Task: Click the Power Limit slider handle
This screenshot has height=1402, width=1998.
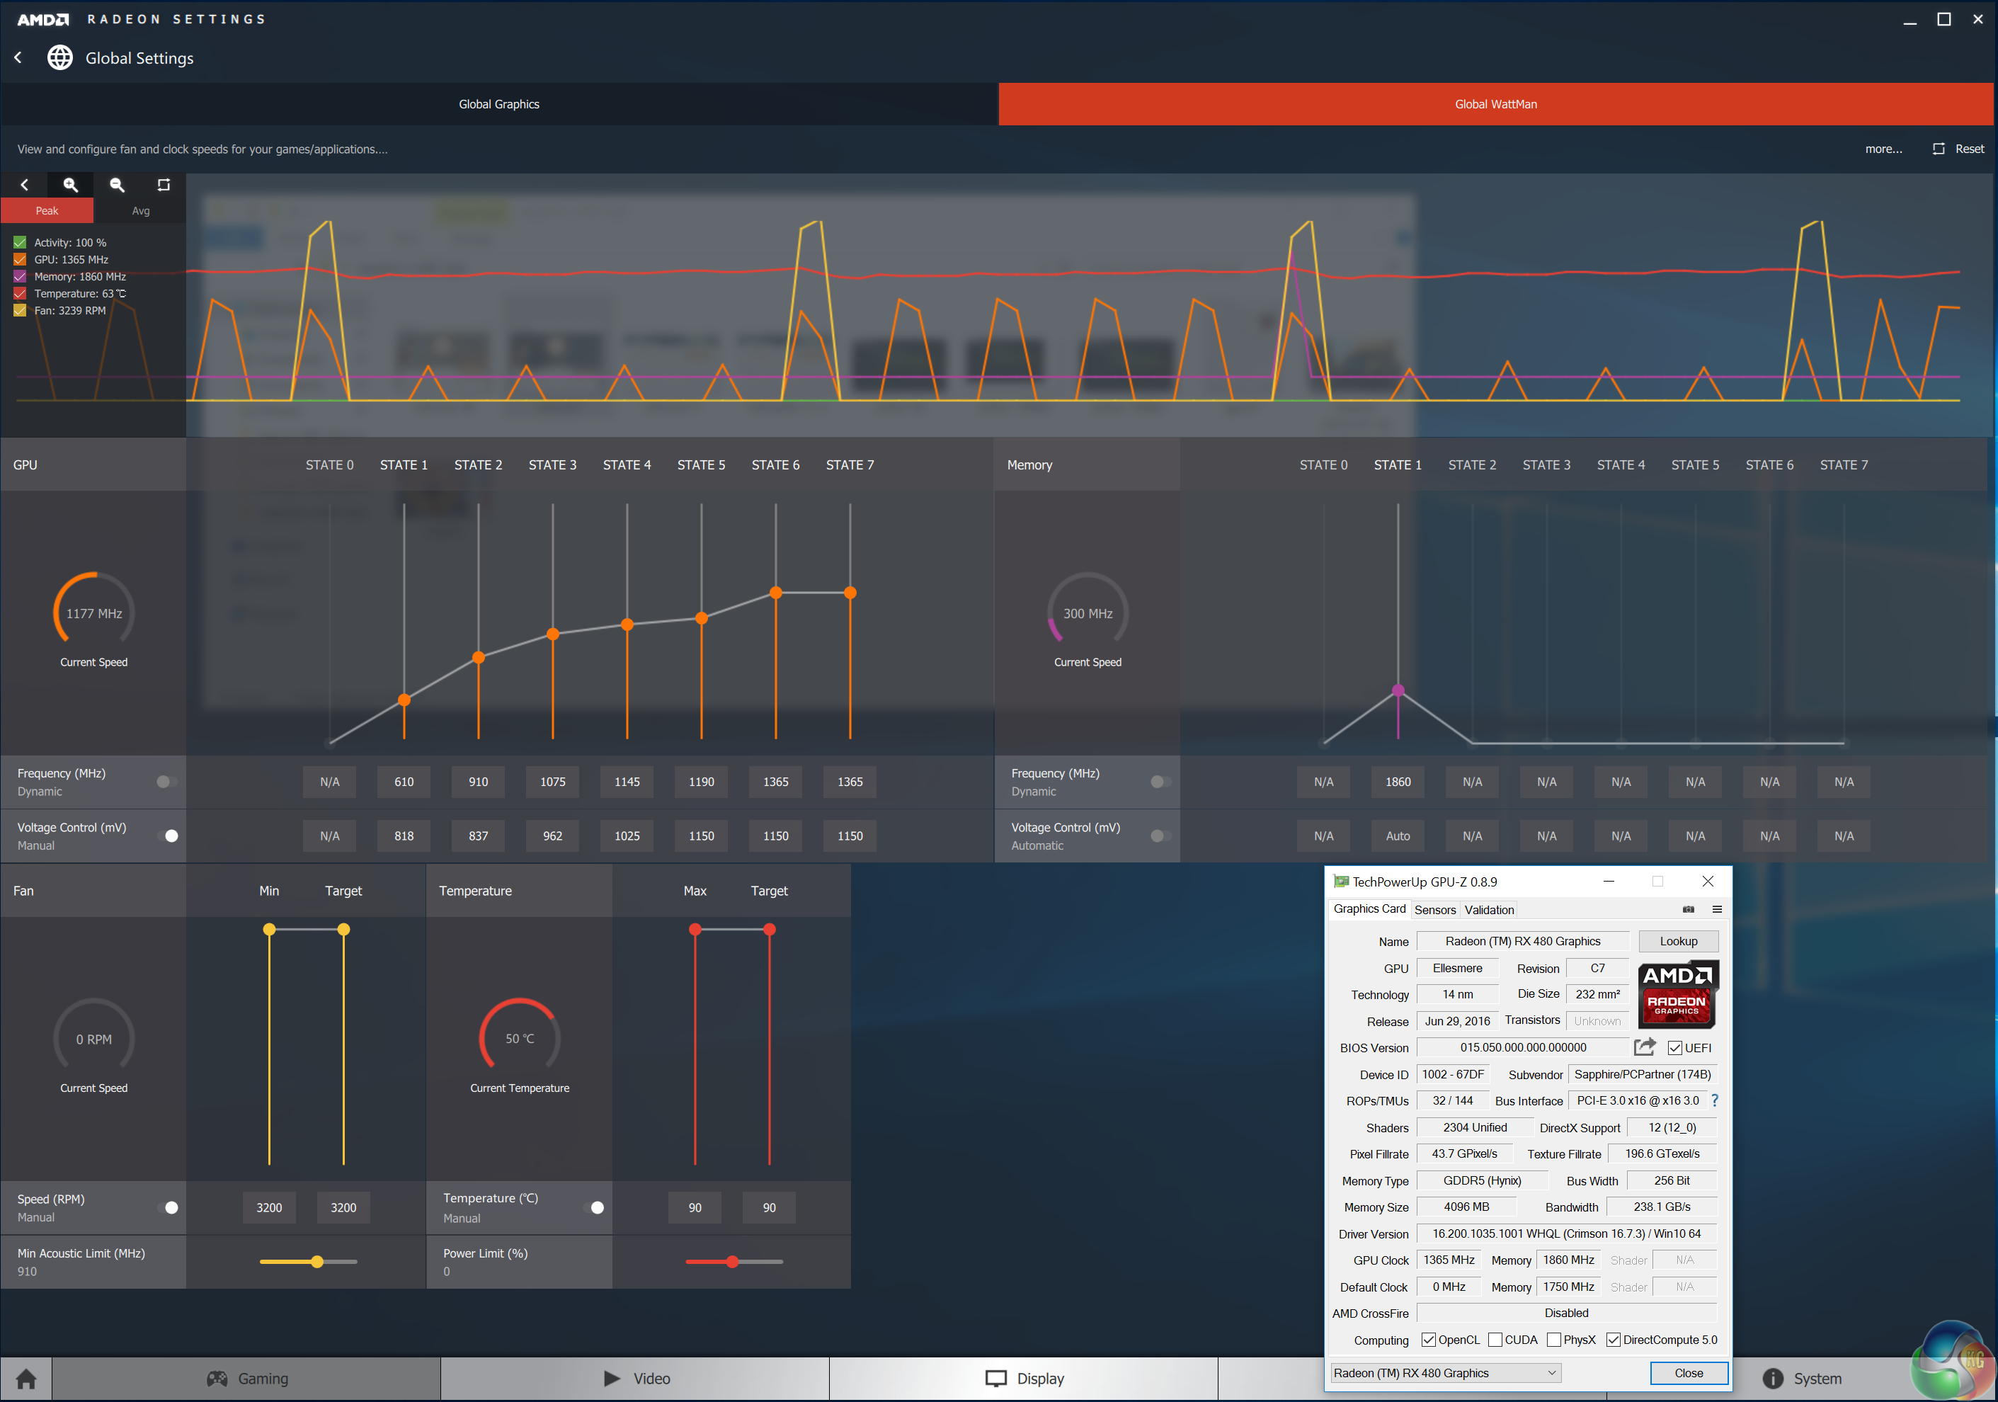Action: 733,1261
